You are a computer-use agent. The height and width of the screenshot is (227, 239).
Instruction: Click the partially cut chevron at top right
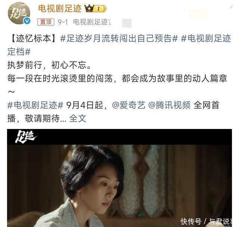(231, 7)
